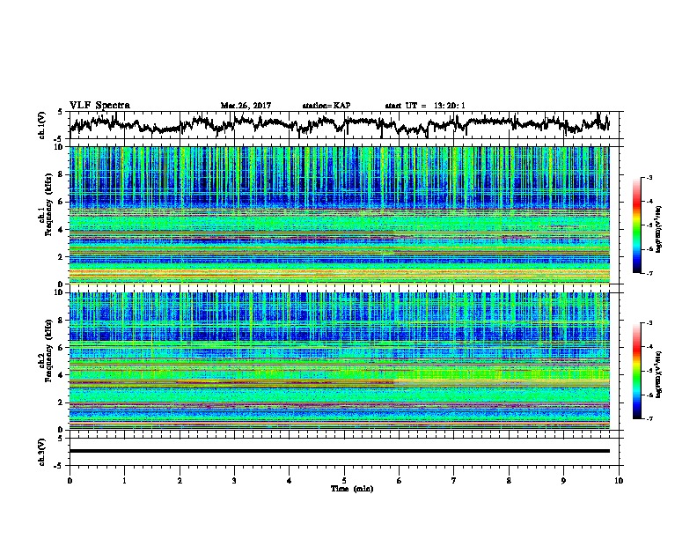The height and width of the screenshot is (539, 697).
Task: Select the 'start UT = 13:20: 1' text
Action: 425,106
